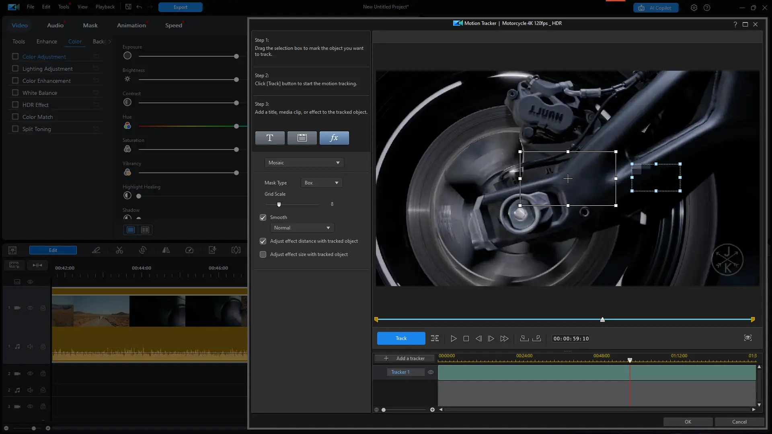Click the Fast forward icon

[504, 339]
